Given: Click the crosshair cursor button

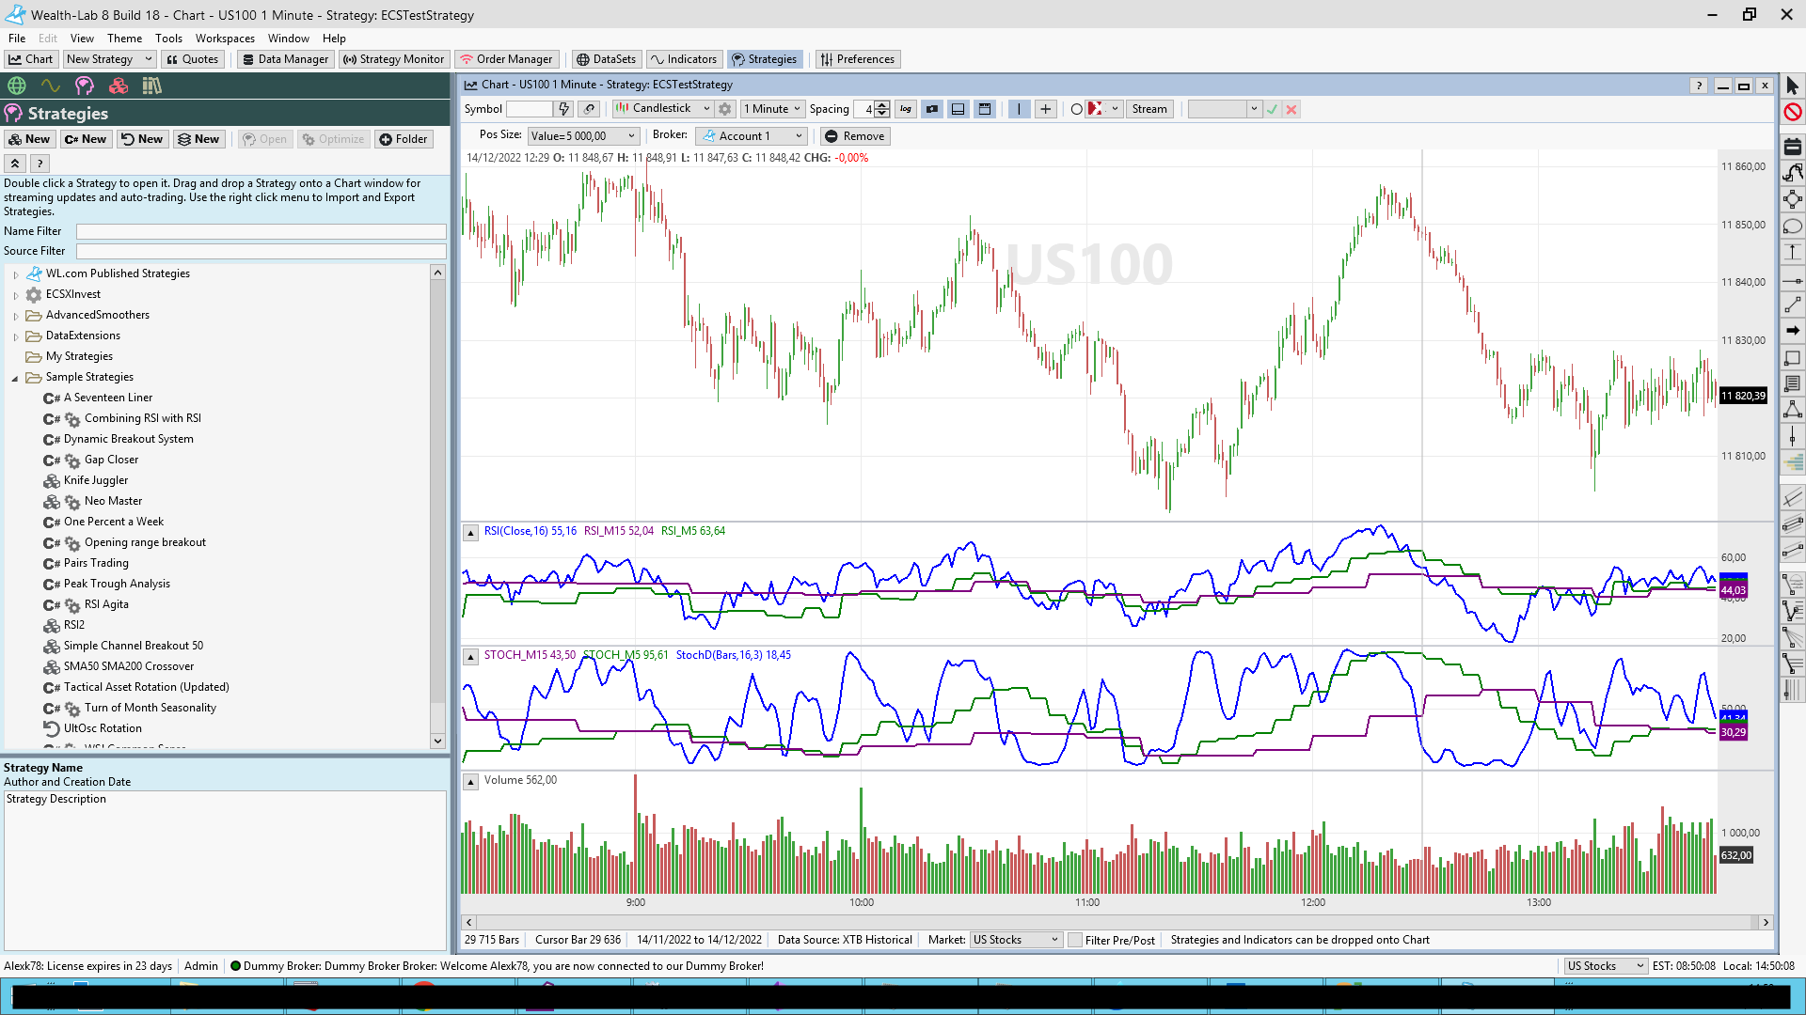Looking at the screenshot, I should pos(1045,109).
